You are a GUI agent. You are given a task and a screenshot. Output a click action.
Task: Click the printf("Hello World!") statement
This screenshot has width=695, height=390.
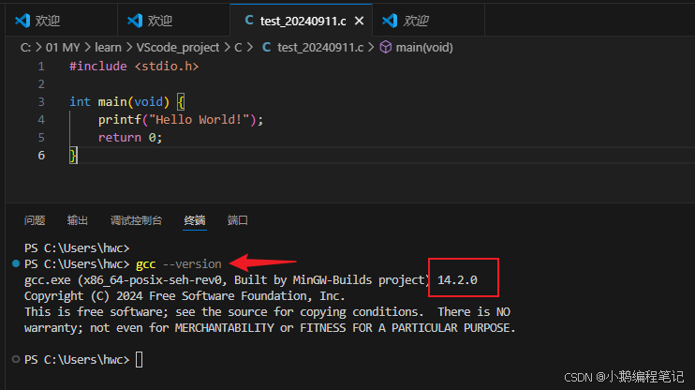coord(181,120)
